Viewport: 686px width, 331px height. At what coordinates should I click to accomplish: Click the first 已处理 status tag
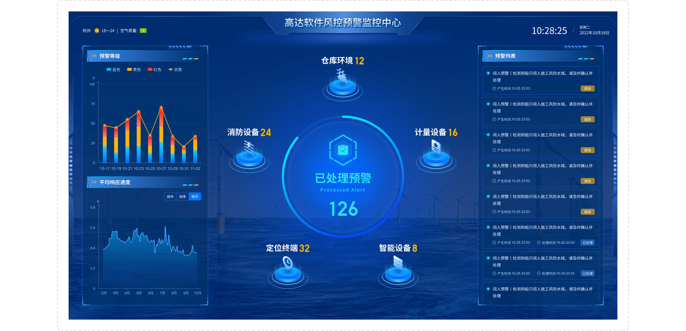click(587, 243)
